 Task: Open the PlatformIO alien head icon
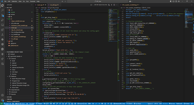coord(2,54)
